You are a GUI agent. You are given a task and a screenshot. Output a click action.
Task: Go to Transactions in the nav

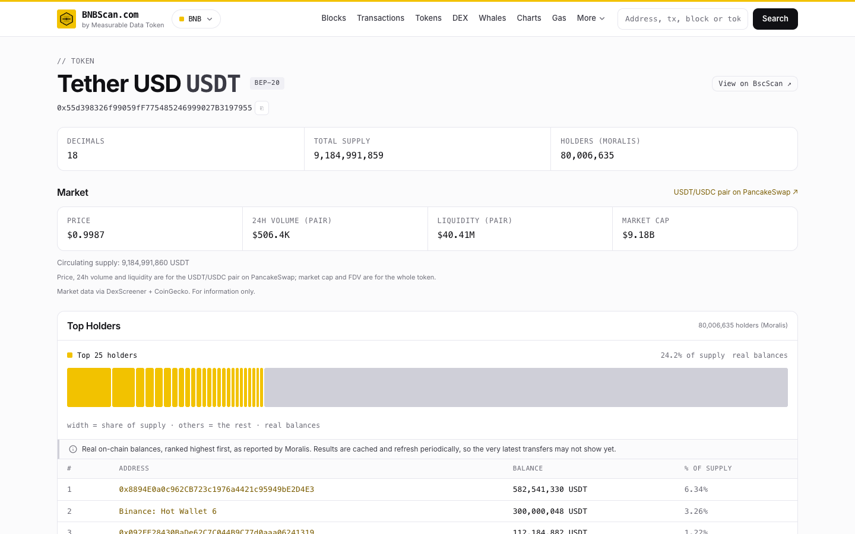381,18
